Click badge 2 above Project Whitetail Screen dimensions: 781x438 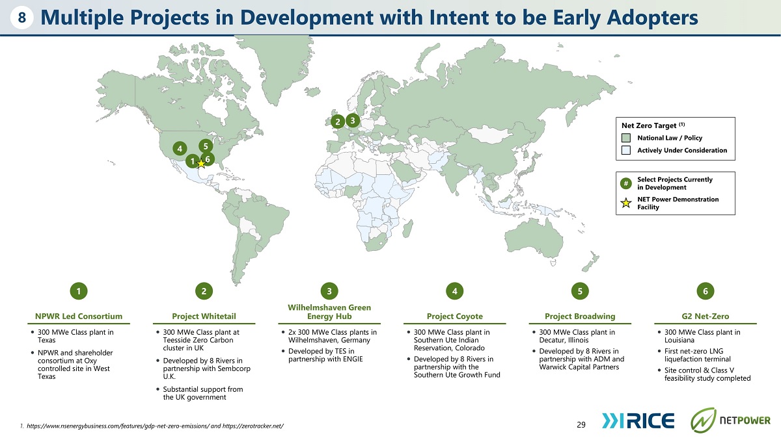[x=204, y=292]
